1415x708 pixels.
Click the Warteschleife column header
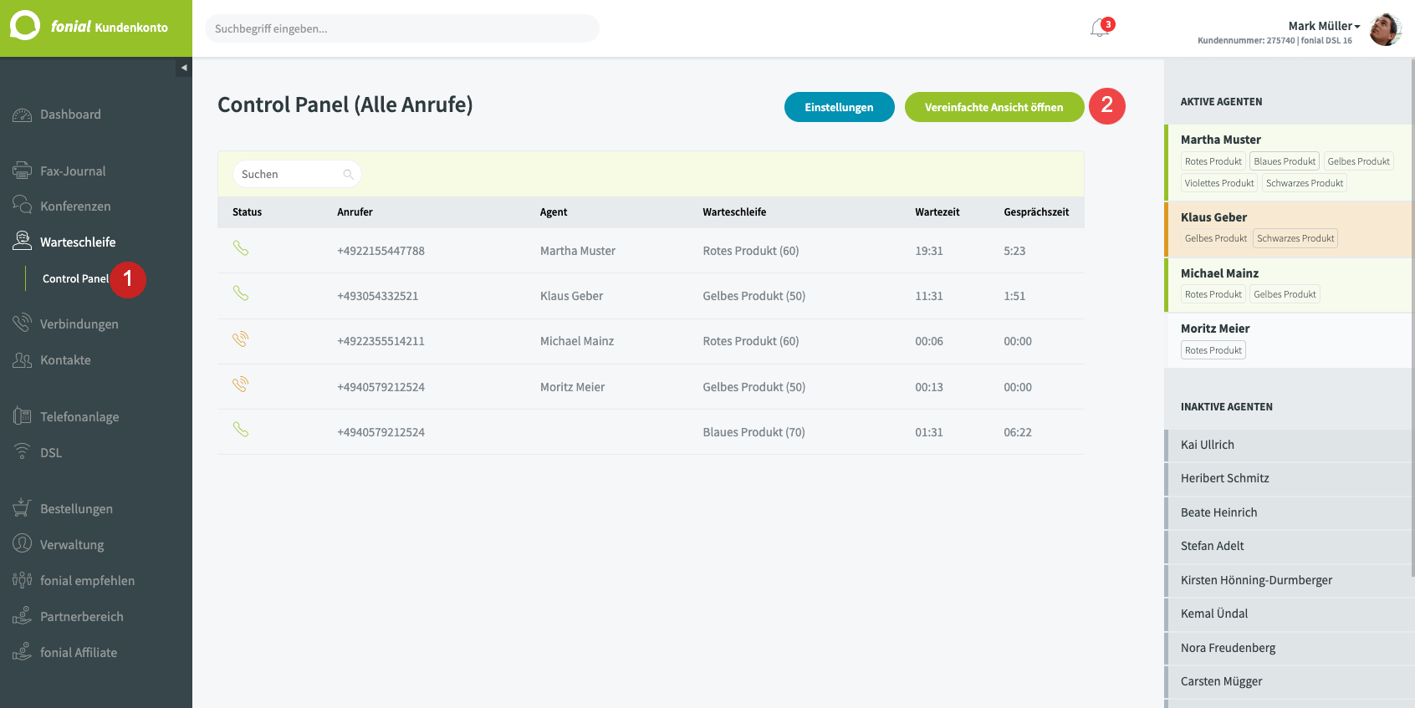[734, 212]
